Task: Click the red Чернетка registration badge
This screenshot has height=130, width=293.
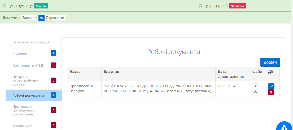Action: 237,6
